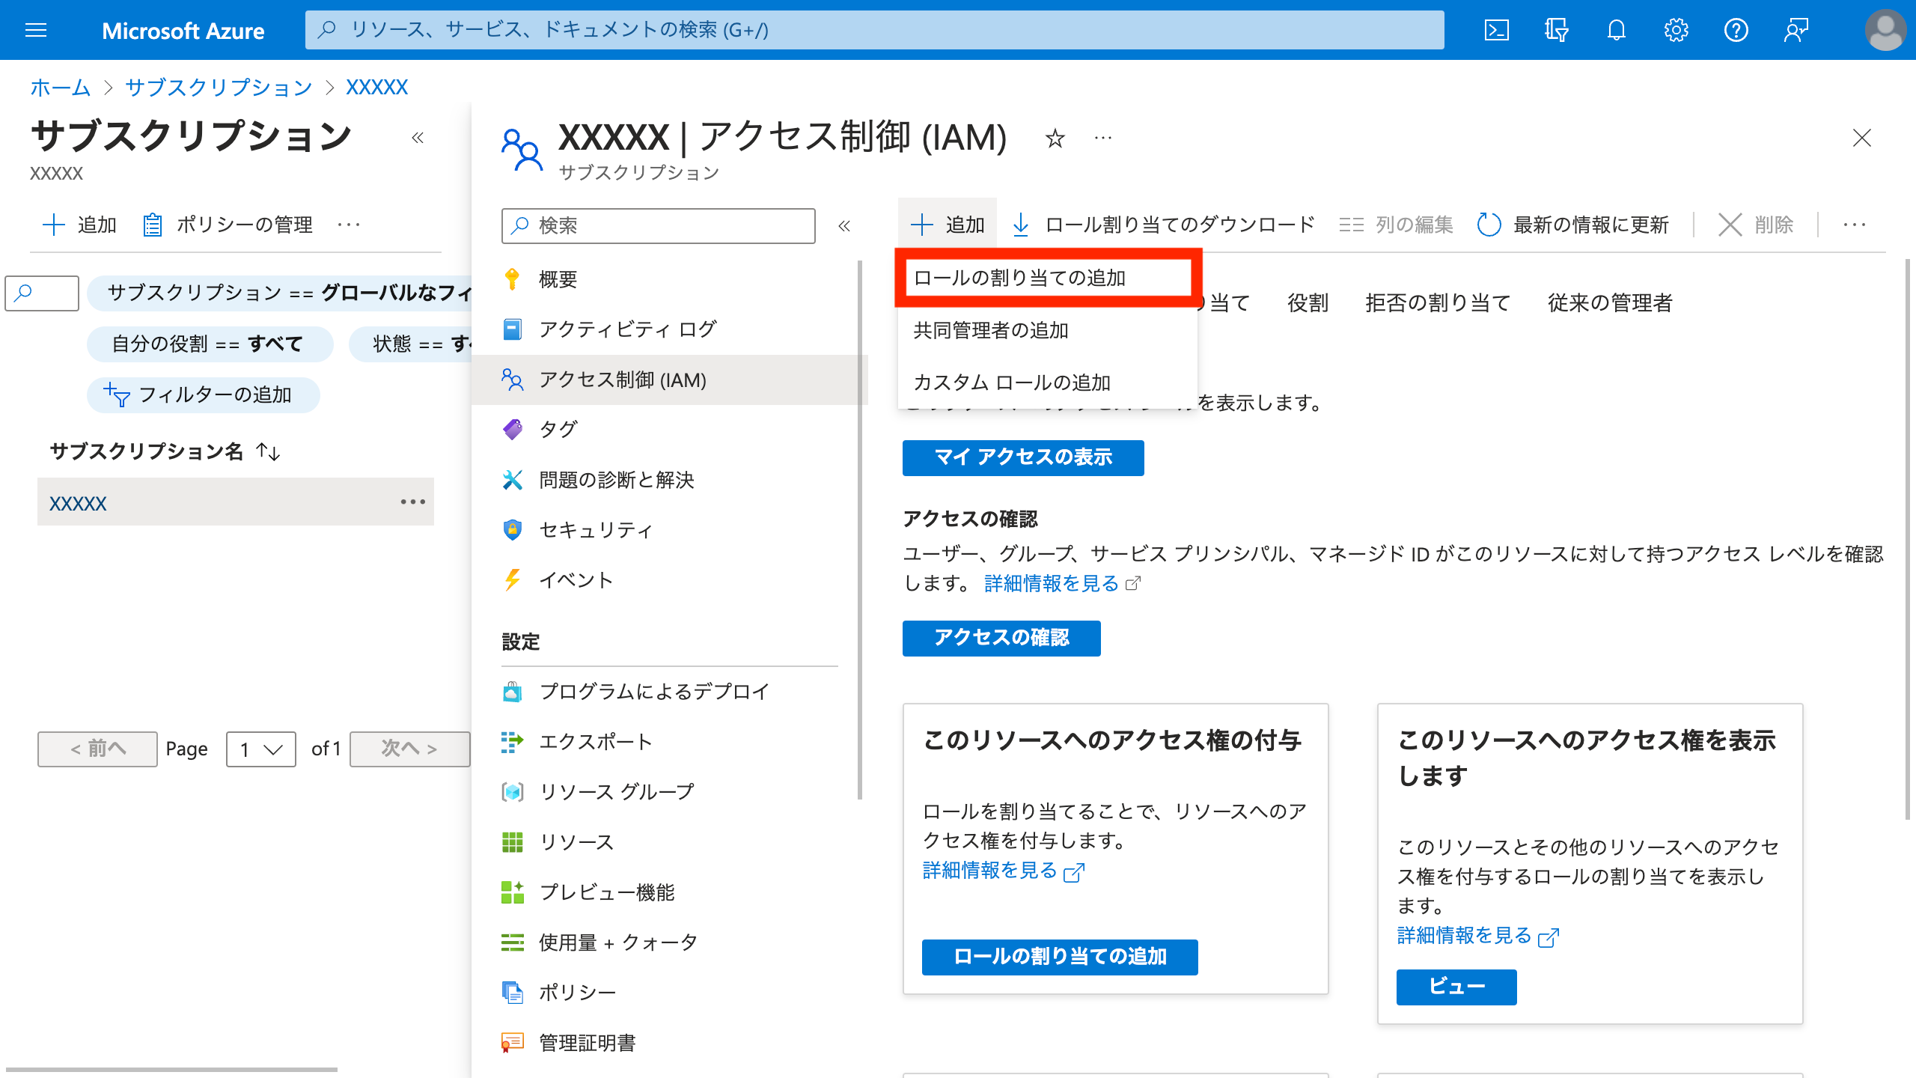
Task: Select ロールの割り当ての追加 menu item
Action: pyautogui.click(x=1019, y=278)
